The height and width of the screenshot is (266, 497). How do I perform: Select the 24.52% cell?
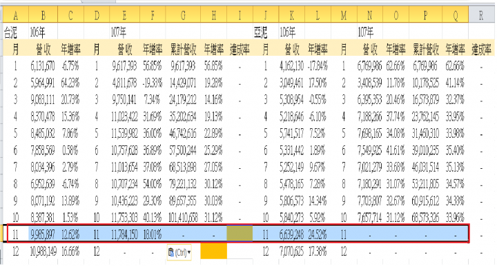[318, 234]
